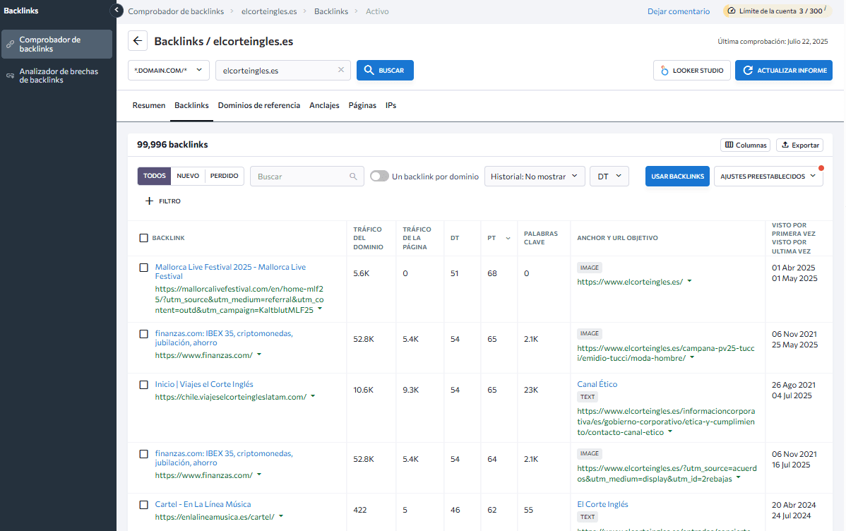
Task: Open Dominios de referencia tab
Action: click(259, 105)
